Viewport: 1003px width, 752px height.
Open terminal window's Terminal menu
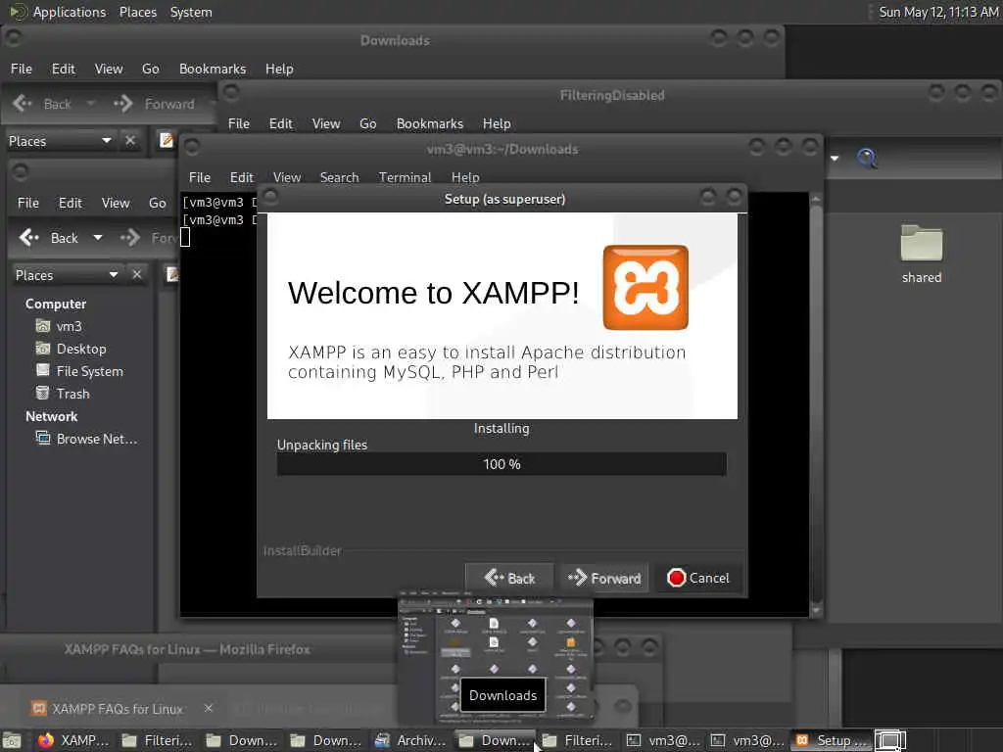[x=405, y=178]
